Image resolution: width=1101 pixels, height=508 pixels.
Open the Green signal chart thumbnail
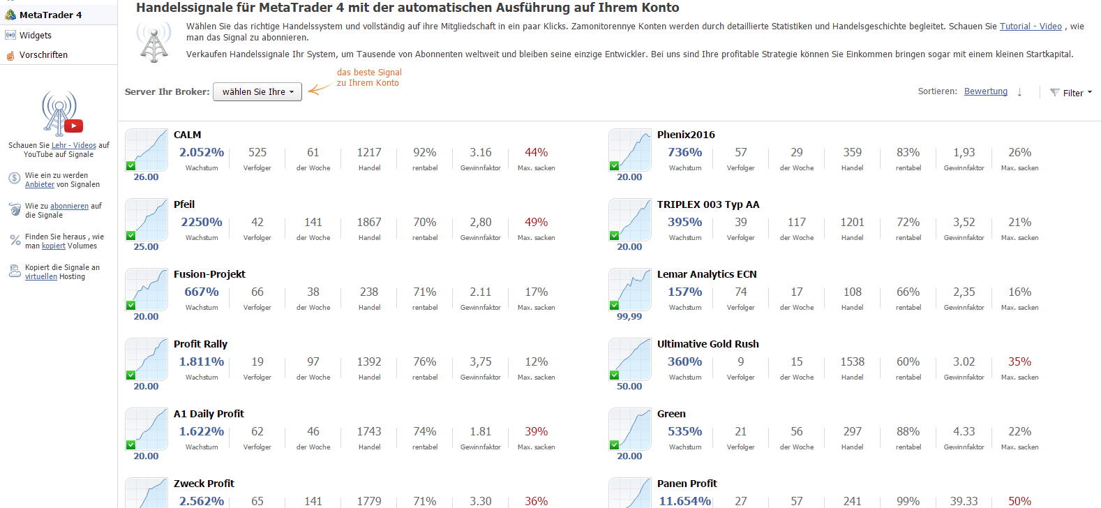[630, 428]
